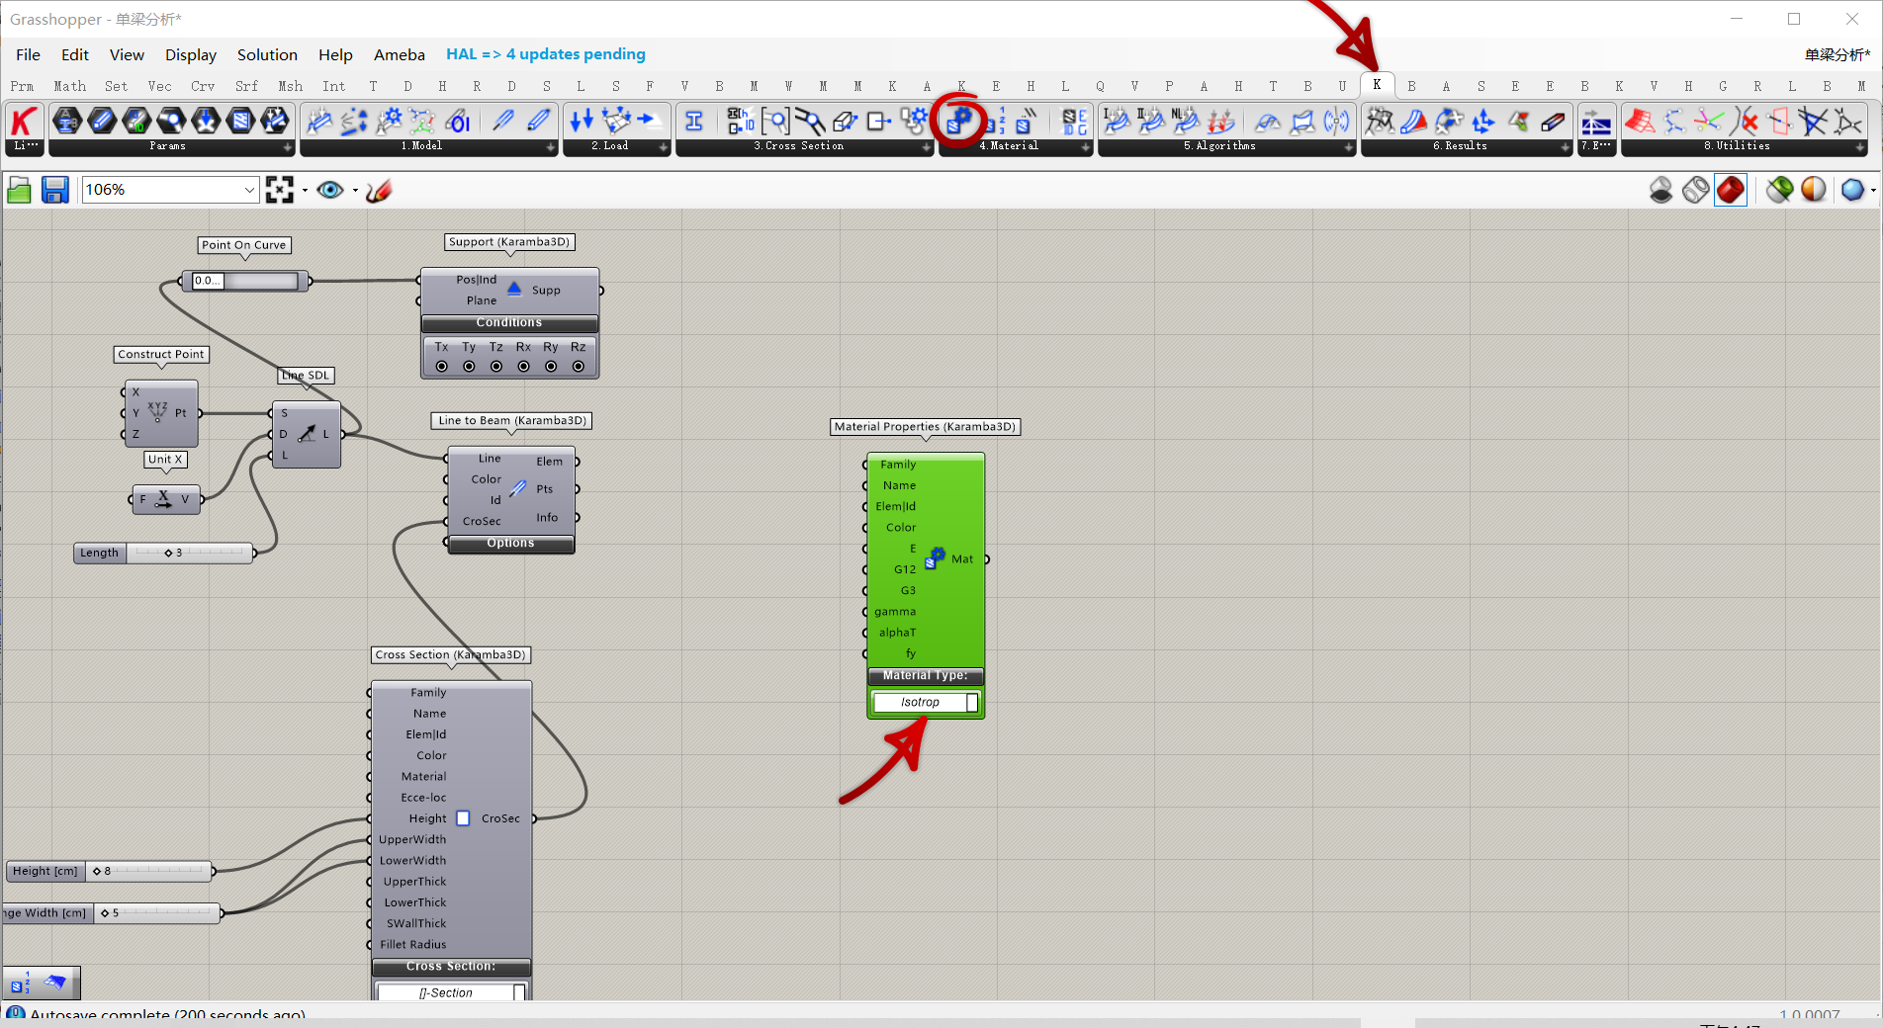Expand the 5. Algorithms panel
Image resolution: width=1883 pixels, height=1028 pixels.
tap(1348, 147)
